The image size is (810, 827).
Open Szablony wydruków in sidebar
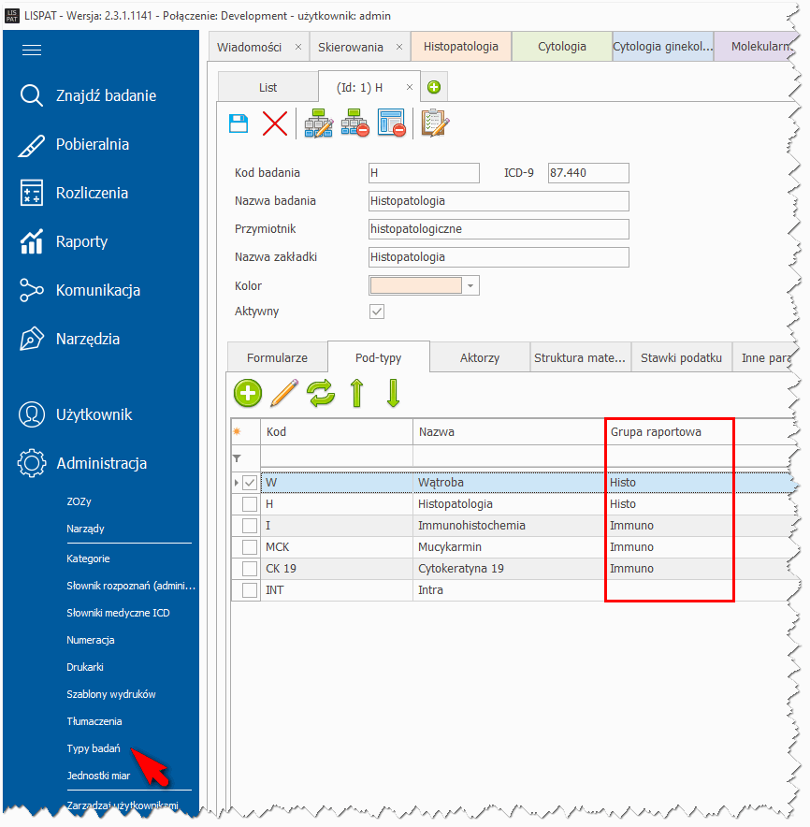point(110,694)
